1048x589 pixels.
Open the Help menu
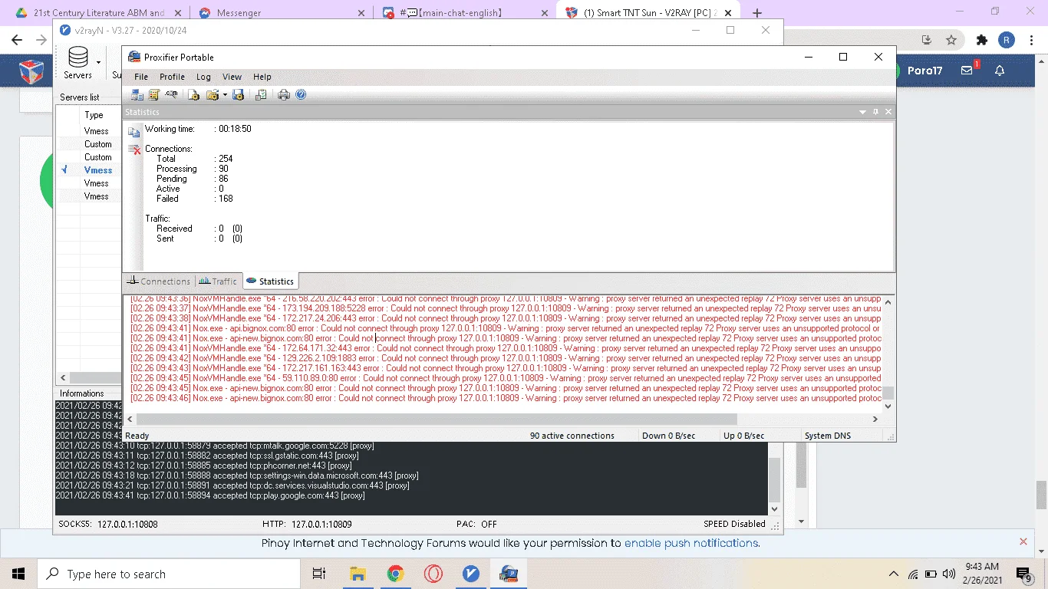[262, 77]
